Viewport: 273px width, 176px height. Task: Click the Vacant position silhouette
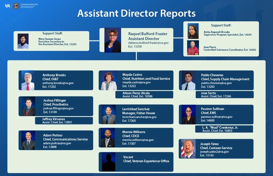click(109, 162)
